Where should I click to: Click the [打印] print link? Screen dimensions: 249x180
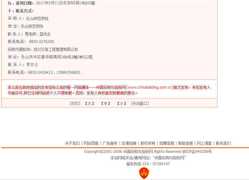75,103
